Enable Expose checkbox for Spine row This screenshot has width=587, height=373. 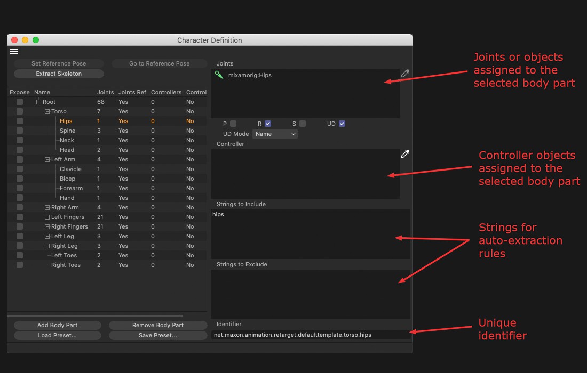pyautogui.click(x=20, y=131)
